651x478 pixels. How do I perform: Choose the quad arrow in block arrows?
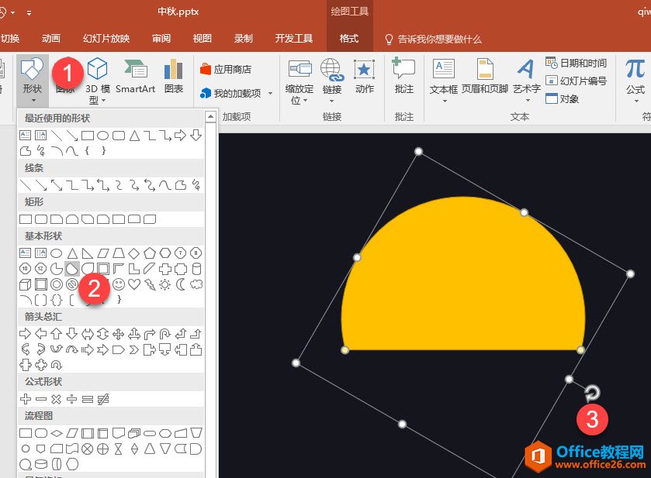click(x=119, y=334)
